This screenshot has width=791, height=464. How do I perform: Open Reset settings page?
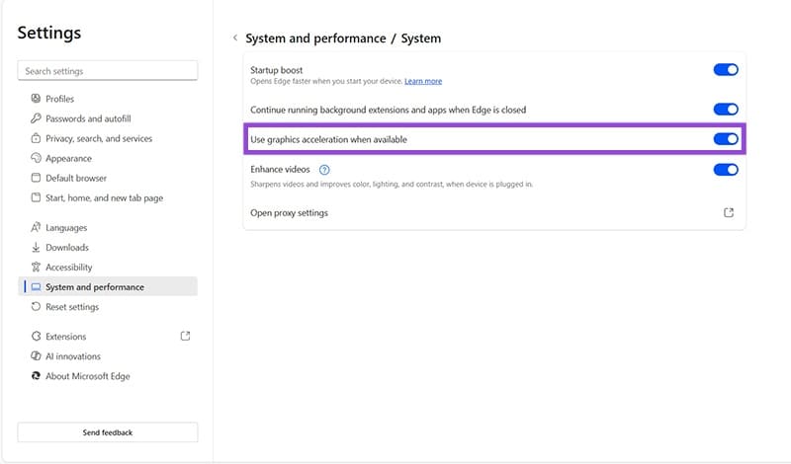(108, 306)
